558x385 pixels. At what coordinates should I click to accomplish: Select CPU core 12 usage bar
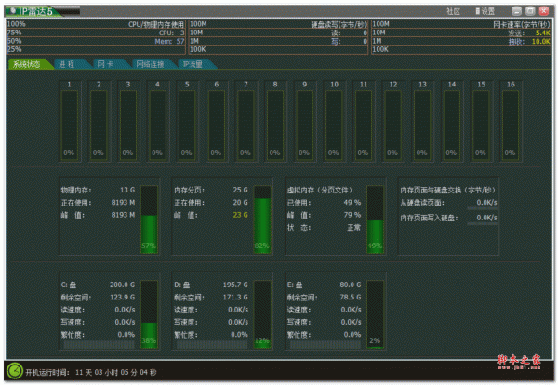point(393,125)
